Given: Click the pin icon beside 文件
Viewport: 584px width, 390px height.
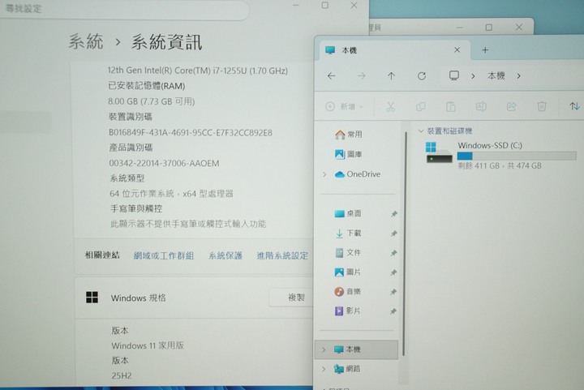Looking at the screenshot, I should pos(393,253).
